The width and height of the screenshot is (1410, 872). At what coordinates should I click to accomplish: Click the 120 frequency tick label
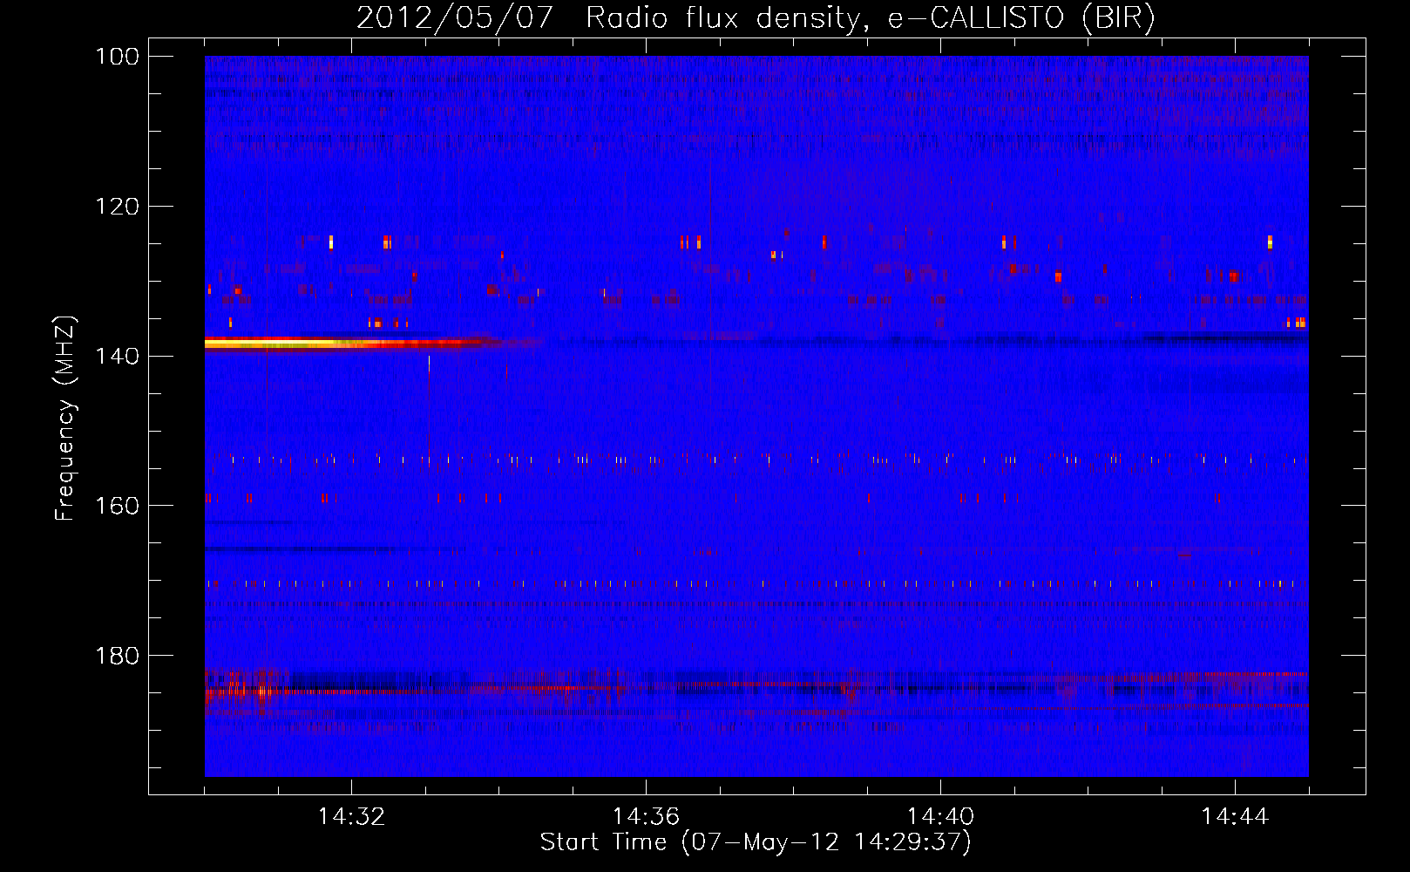117,207
